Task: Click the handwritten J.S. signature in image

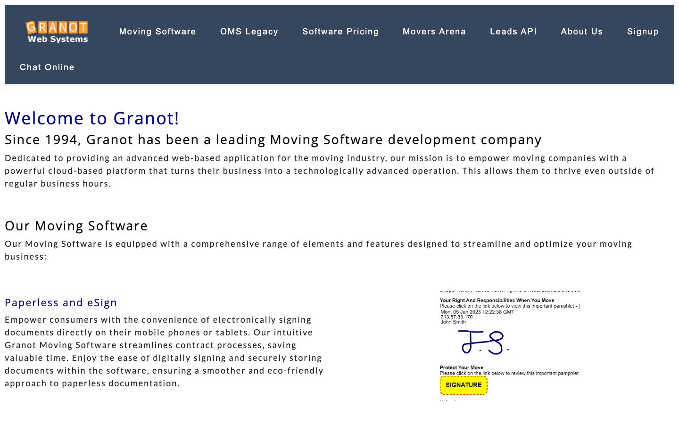Action: [x=483, y=342]
